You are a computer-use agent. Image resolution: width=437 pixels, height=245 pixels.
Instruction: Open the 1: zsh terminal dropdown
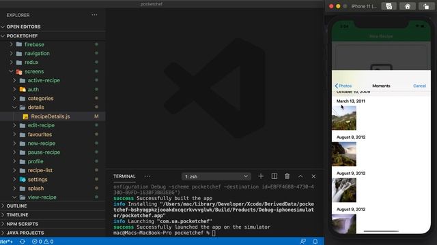(x=216, y=176)
